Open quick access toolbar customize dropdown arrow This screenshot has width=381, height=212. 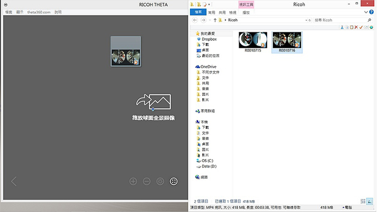pos(209,4)
